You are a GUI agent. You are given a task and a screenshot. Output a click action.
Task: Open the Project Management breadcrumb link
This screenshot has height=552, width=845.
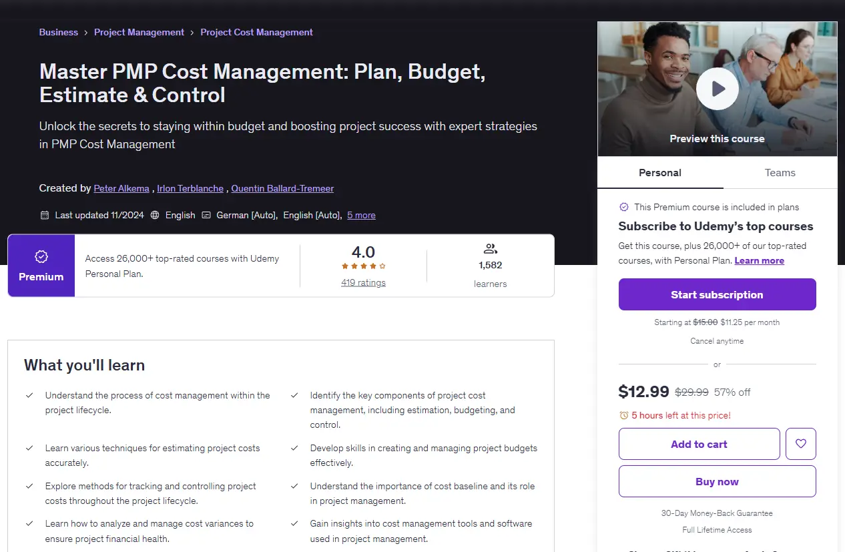pos(139,32)
